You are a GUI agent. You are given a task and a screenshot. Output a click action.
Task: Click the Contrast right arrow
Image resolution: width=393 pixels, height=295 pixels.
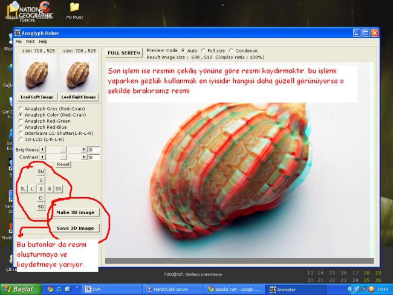(84, 157)
